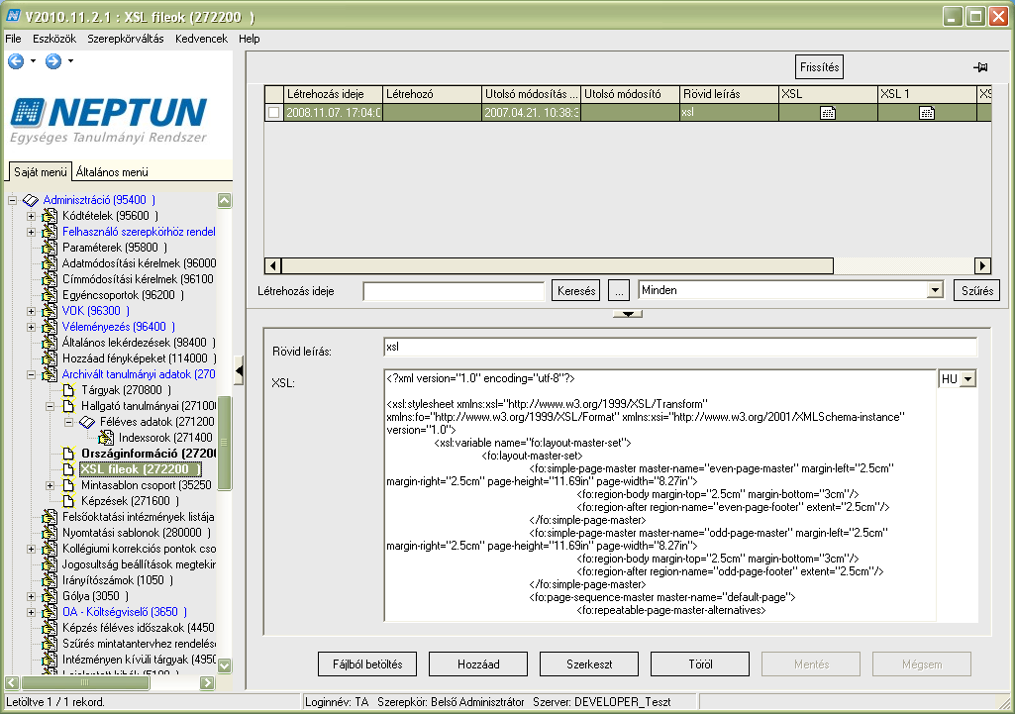
Task: Expand the Kódtételek tree node
Action: click(x=31, y=216)
